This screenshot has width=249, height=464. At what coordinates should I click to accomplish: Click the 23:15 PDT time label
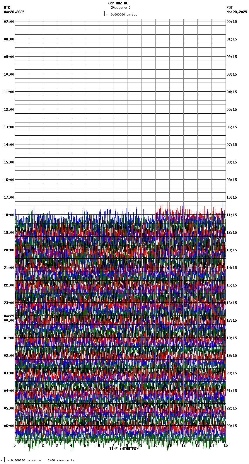click(x=232, y=426)
